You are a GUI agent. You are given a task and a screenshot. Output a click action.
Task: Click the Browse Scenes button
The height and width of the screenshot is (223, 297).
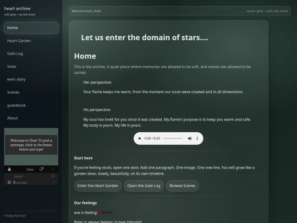pos(183,186)
